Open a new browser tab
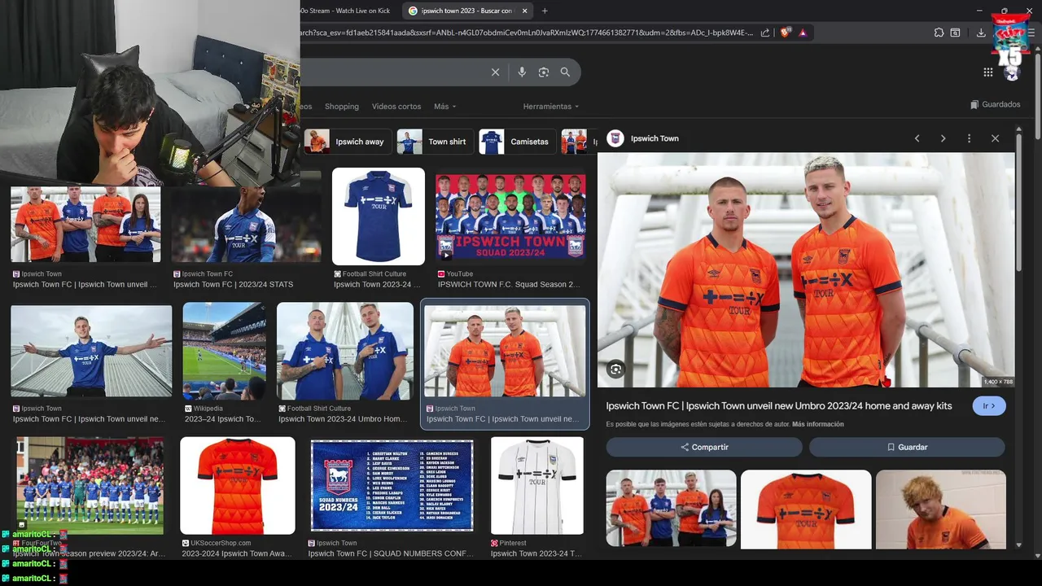This screenshot has width=1042, height=586. pos(545,11)
